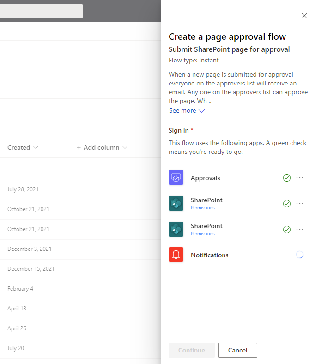
Task: Click the Notifications connection label
Action: (x=209, y=255)
